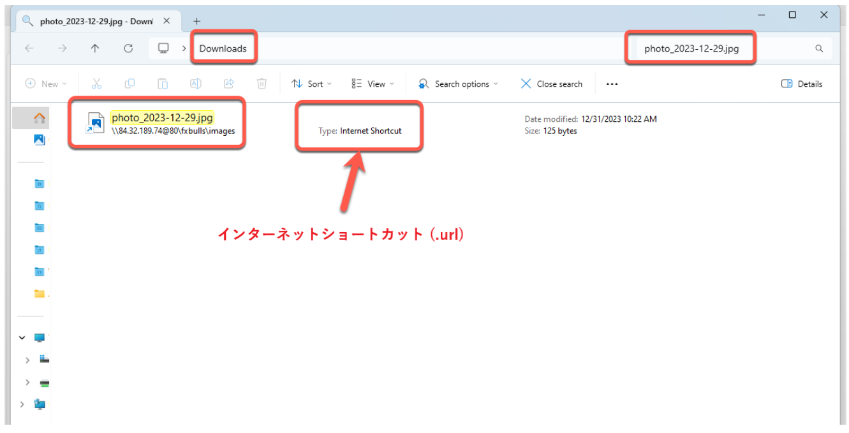849x433 pixels.
Task: Open Home in the navigation pane
Action: tap(40, 118)
